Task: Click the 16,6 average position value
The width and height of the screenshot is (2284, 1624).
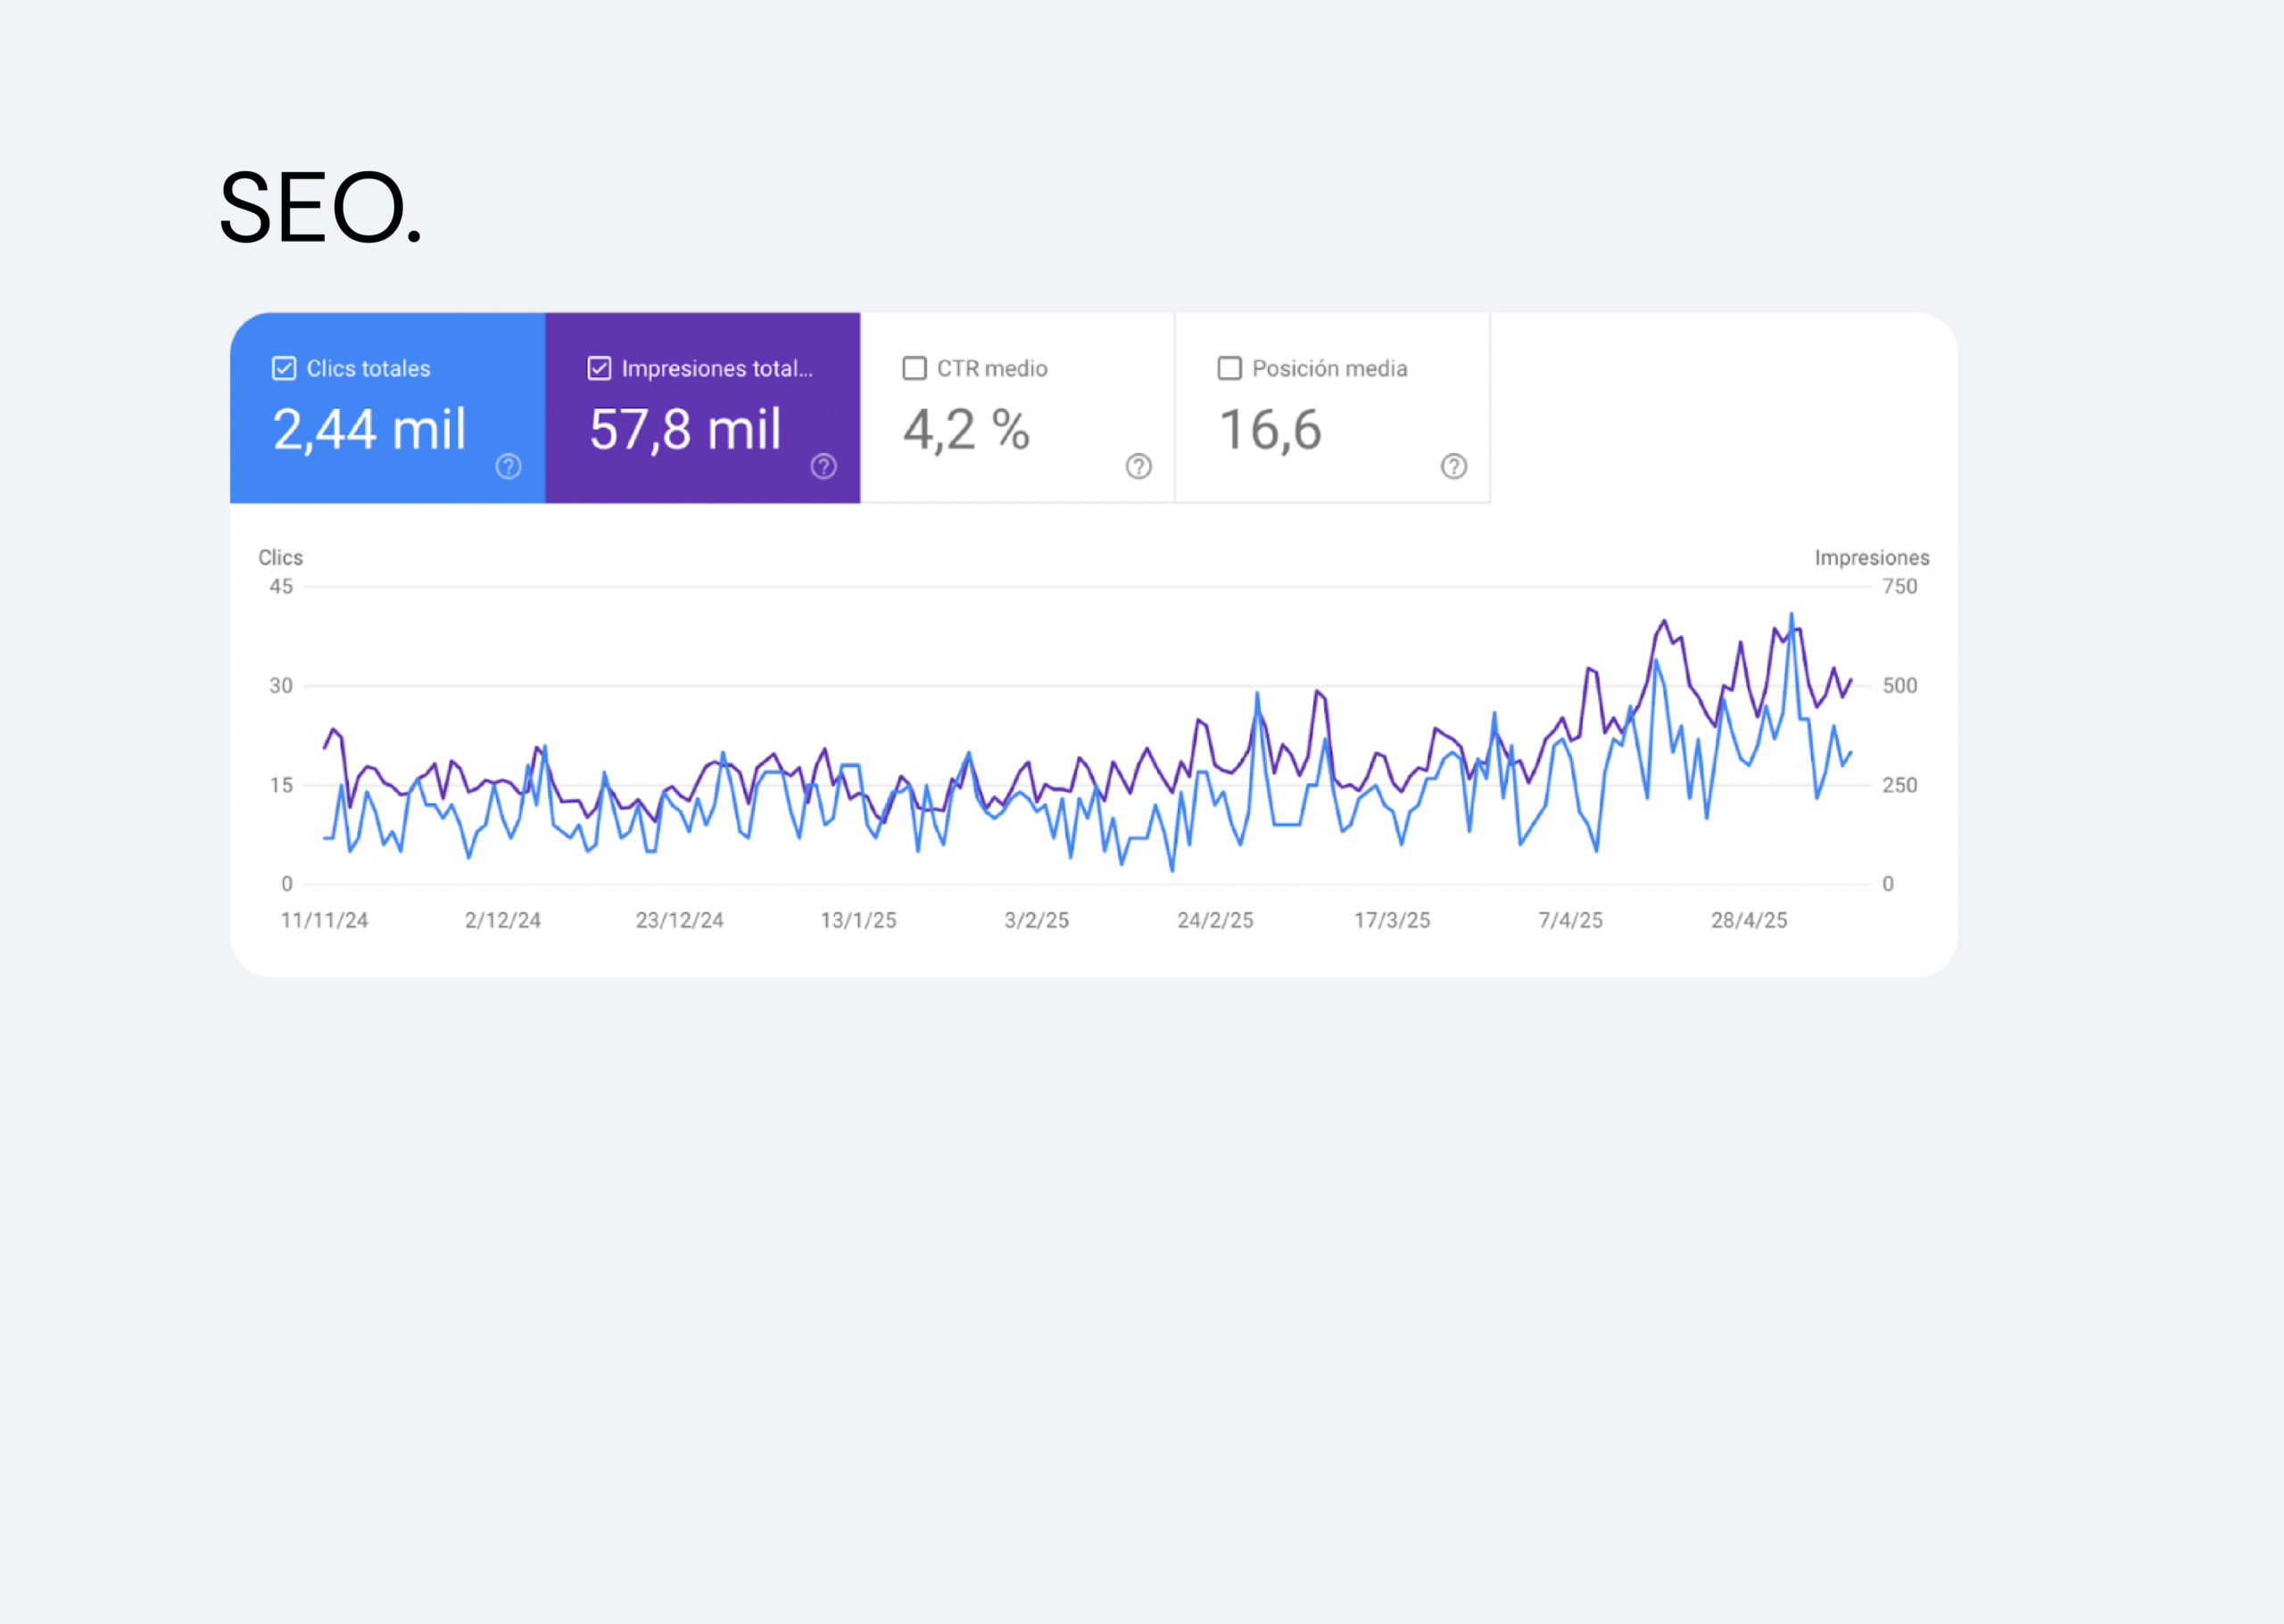Action: (1270, 429)
